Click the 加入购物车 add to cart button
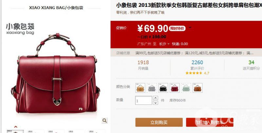 pyautogui.click(x=210, y=122)
